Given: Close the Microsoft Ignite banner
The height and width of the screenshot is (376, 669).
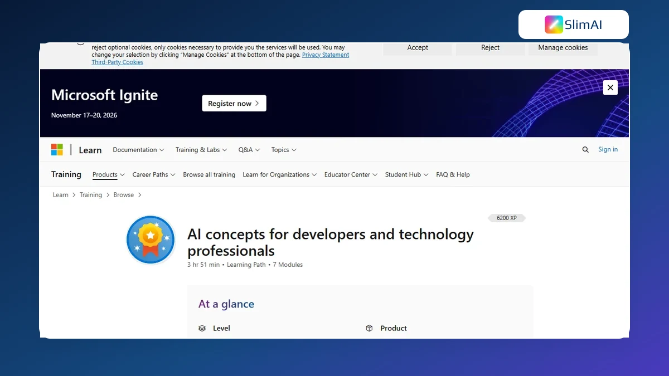Looking at the screenshot, I should point(610,87).
